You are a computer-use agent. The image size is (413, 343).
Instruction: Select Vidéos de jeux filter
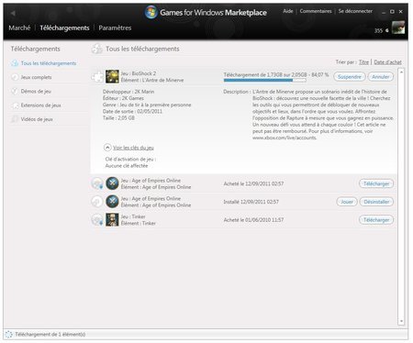pyautogui.click(x=37, y=119)
